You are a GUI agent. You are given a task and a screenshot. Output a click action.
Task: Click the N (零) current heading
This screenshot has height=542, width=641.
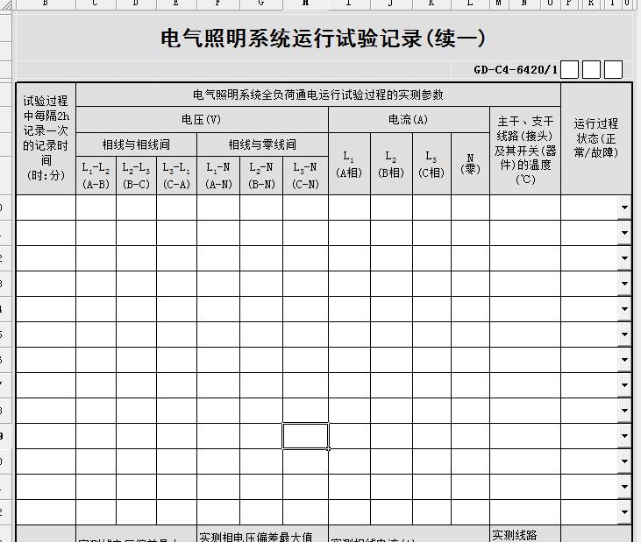click(470, 164)
